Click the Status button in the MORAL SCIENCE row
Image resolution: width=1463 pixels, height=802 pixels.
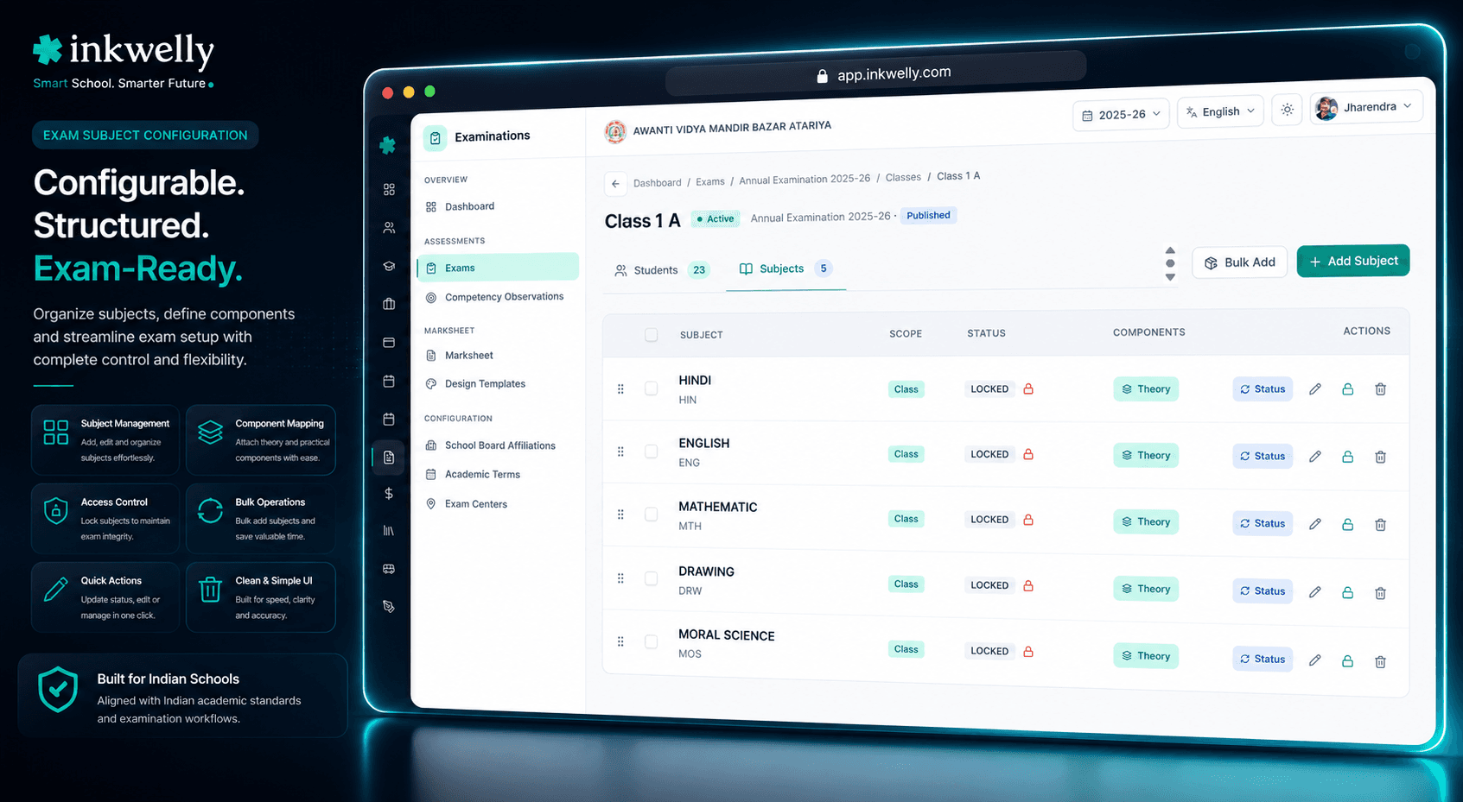click(1263, 659)
